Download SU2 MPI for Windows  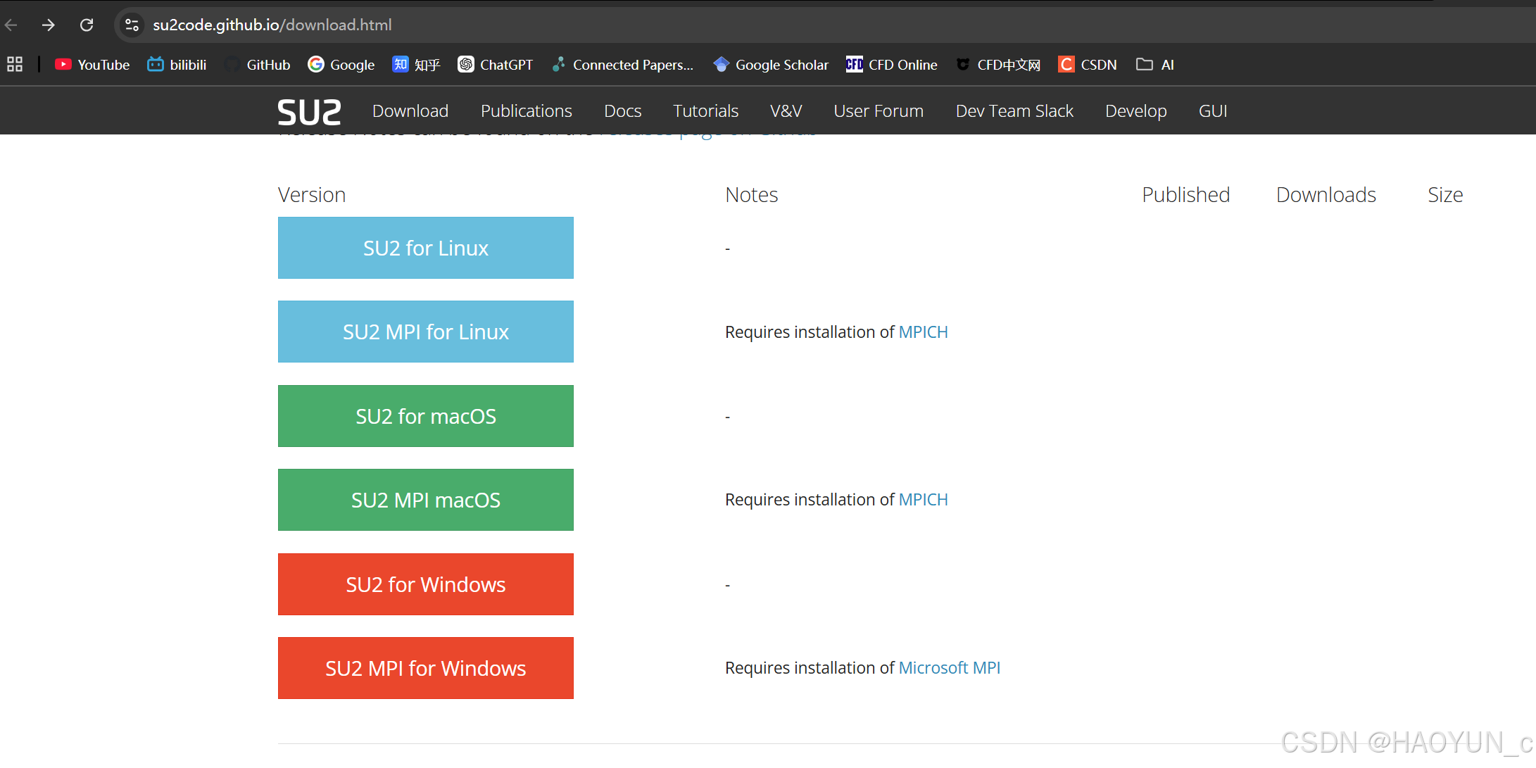coord(426,668)
